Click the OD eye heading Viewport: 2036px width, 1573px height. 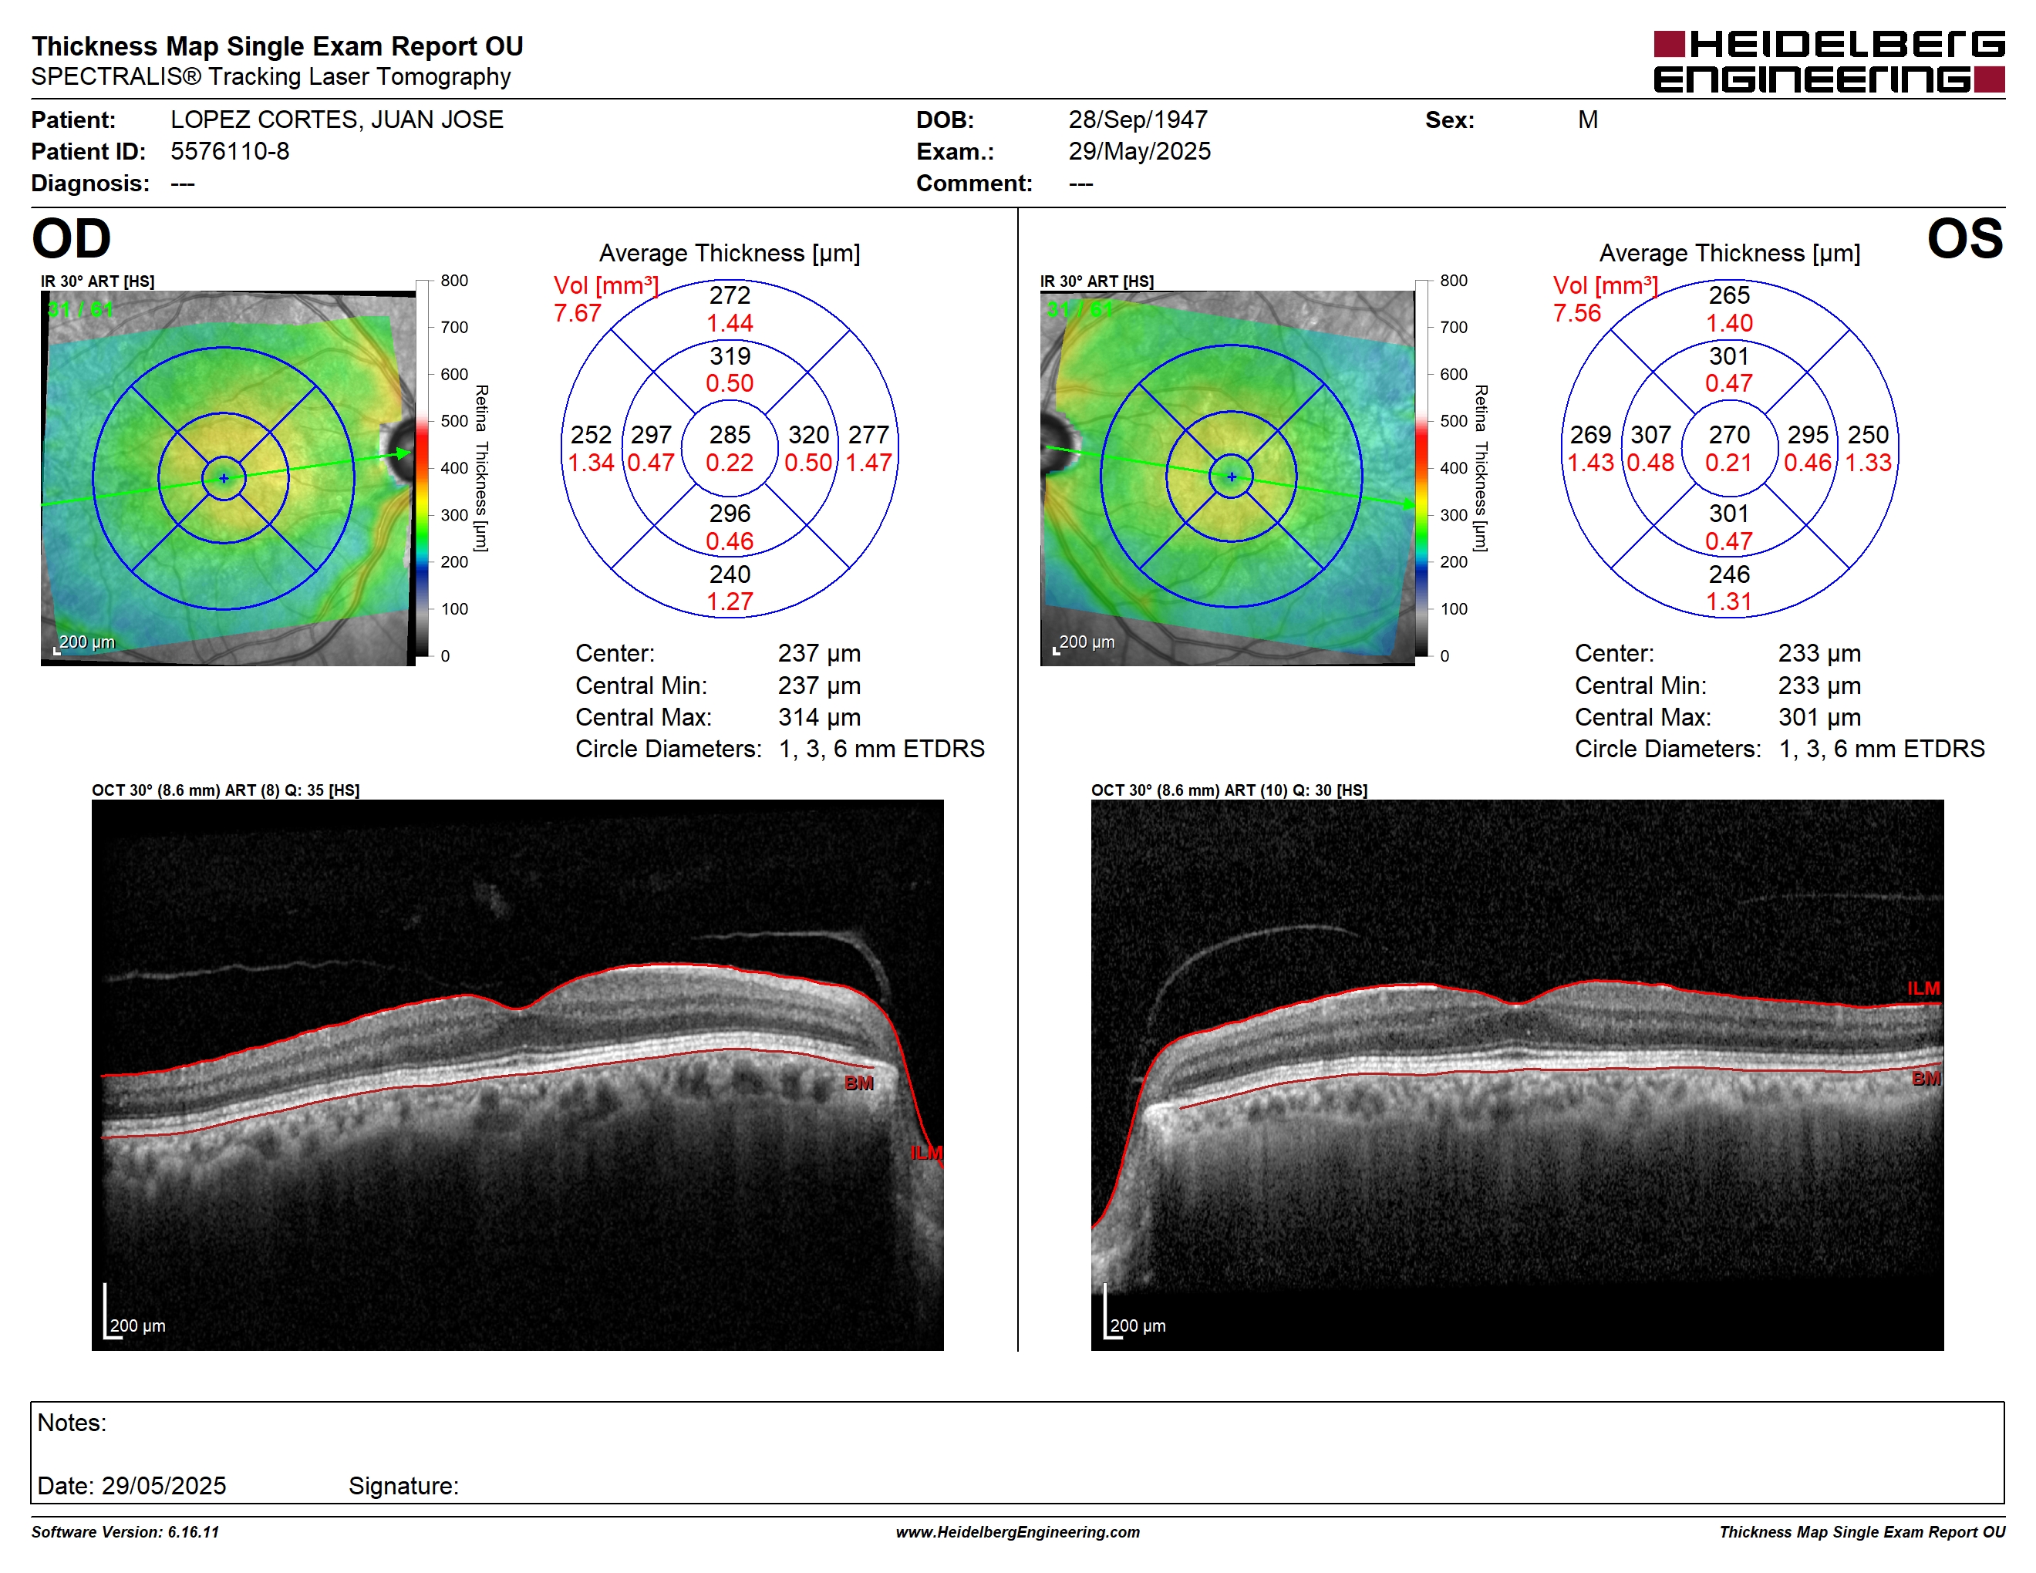click(x=72, y=238)
